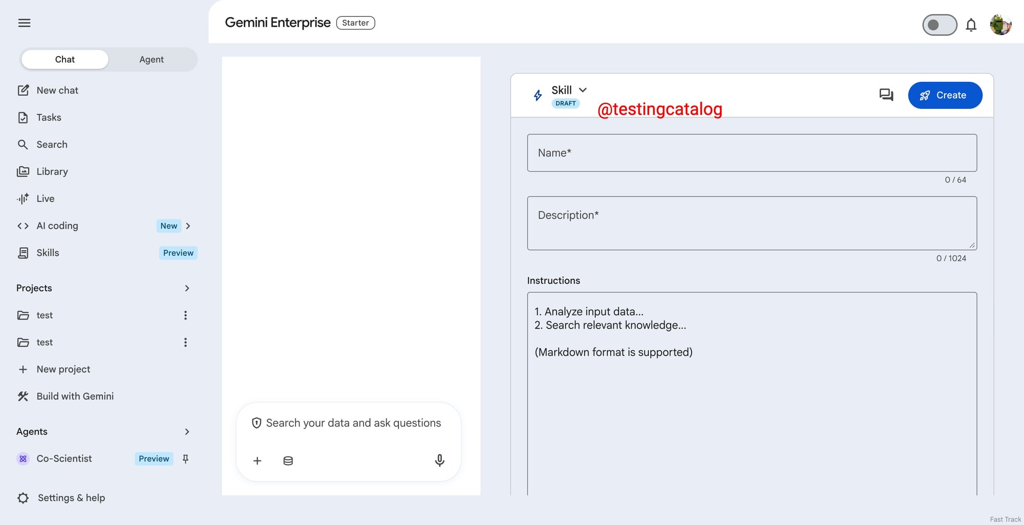Click the Preview badge beside Co-Scientist
The width and height of the screenshot is (1024, 525).
[x=154, y=458]
